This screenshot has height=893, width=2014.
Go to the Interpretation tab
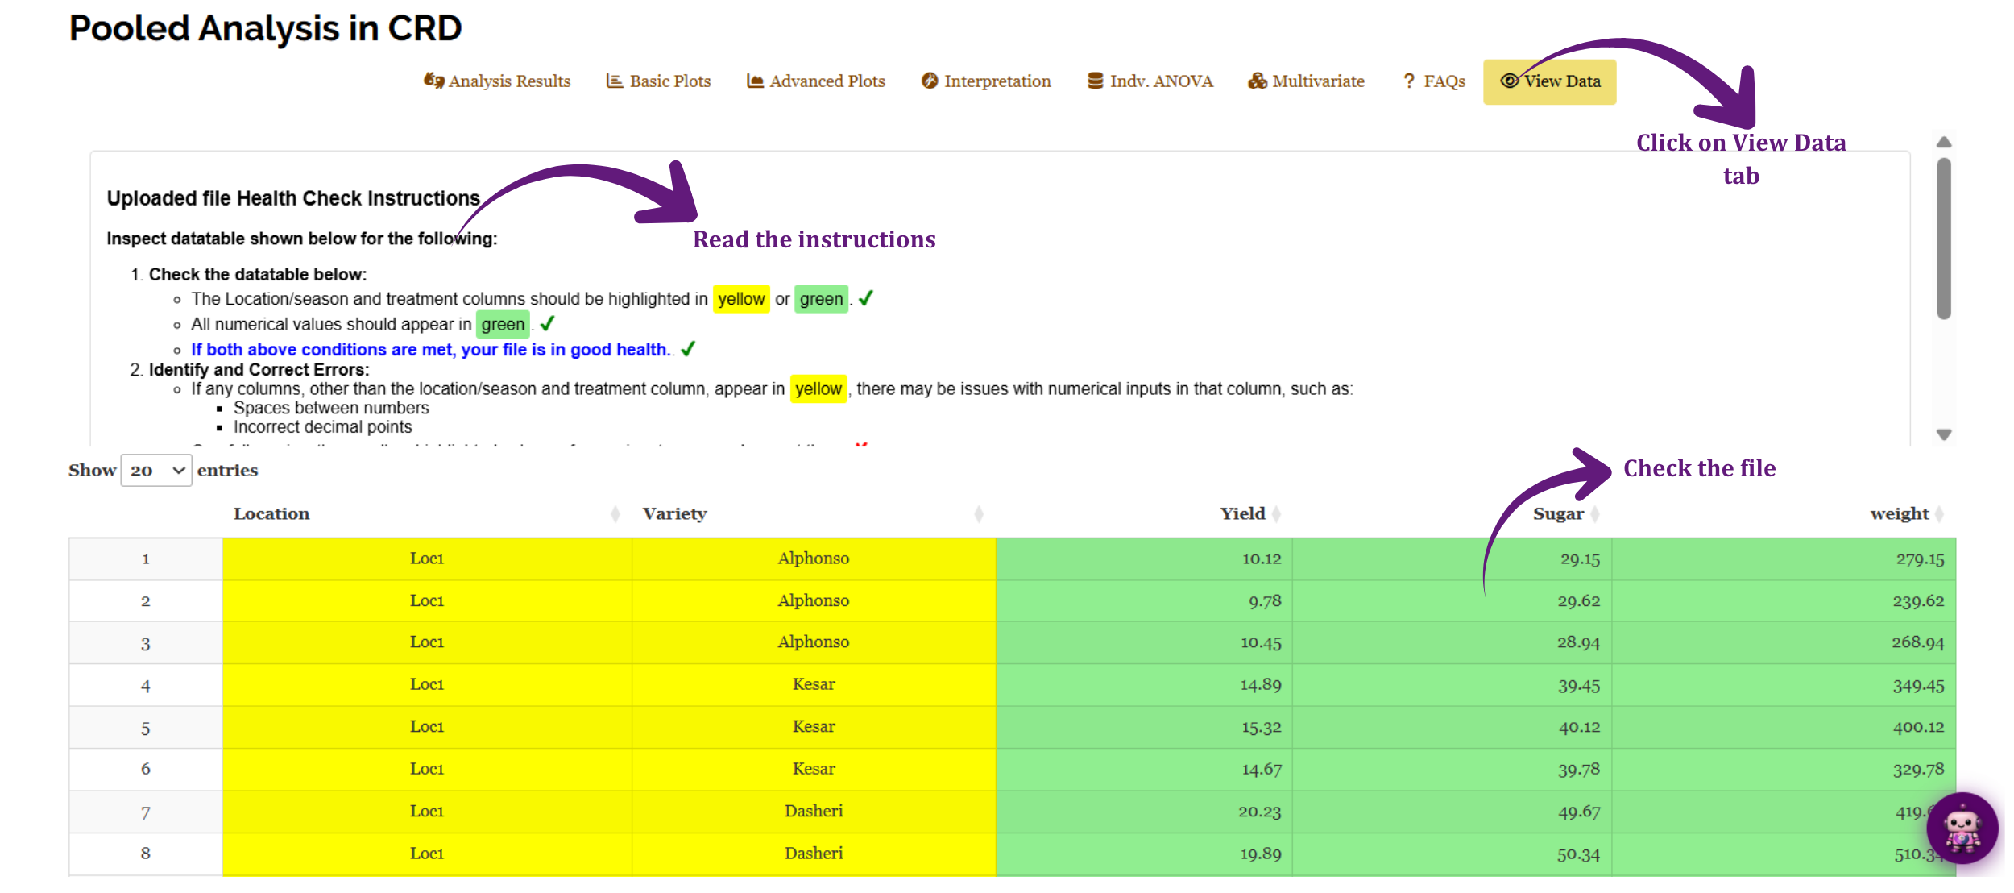coord(986,81)
